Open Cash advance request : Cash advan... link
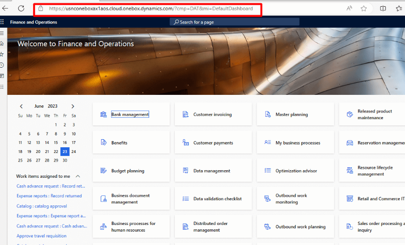The height and width of the screenshot is (245, 405). (51, 226)
